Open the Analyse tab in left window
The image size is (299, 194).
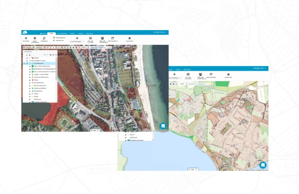(81, 33)
